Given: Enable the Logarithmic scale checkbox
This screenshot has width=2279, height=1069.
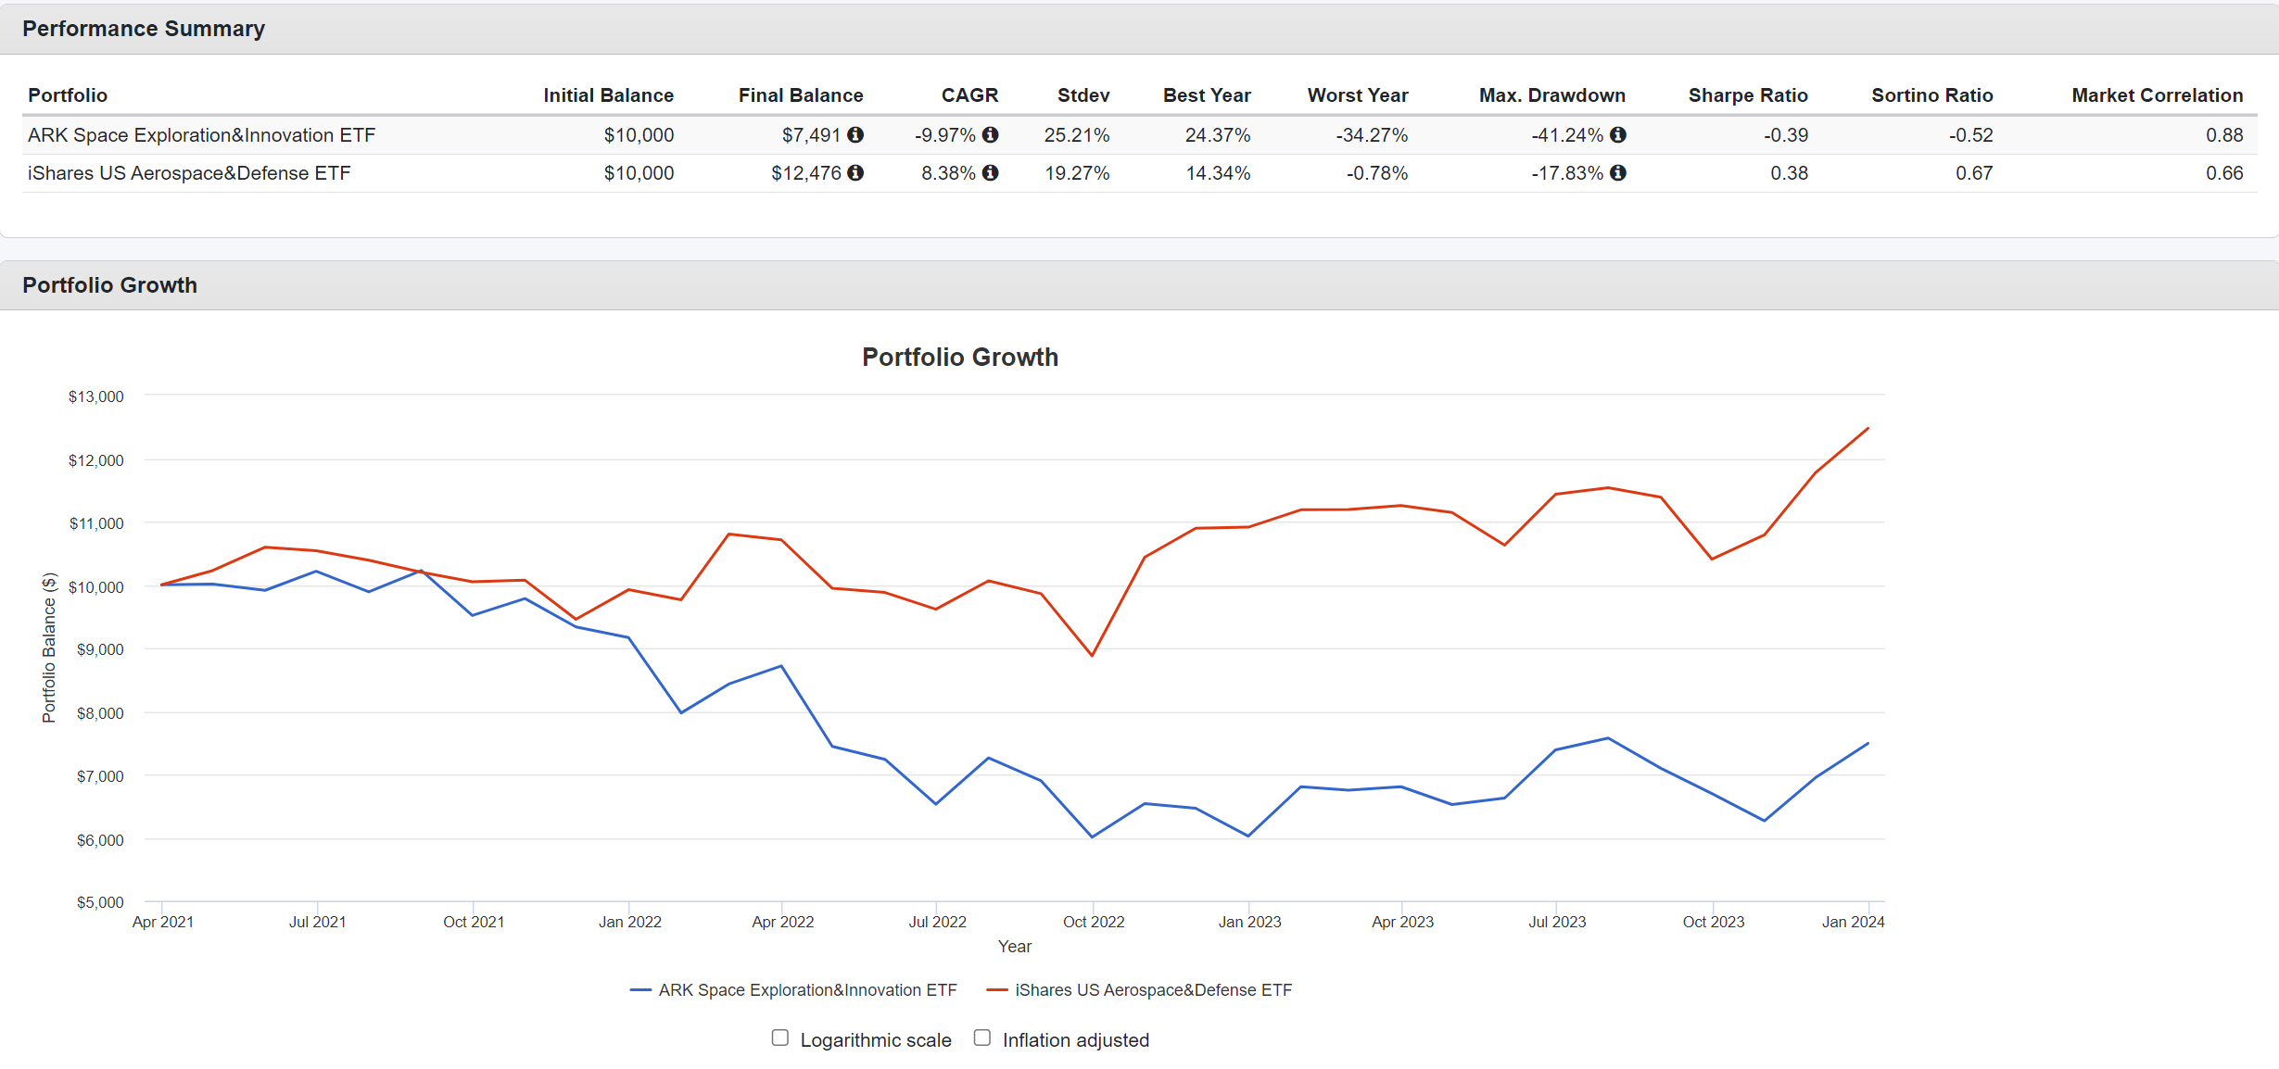Looking at the screenshot, I should (x=779, y=1037).
